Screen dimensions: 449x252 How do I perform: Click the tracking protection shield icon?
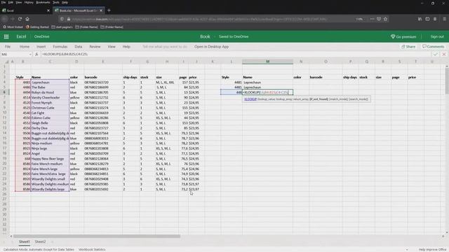62,19
